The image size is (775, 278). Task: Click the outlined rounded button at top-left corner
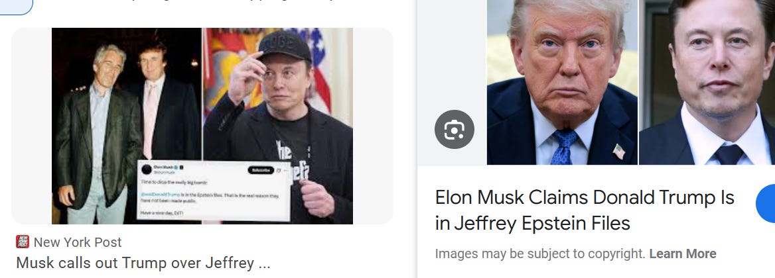tap(17, 7)
